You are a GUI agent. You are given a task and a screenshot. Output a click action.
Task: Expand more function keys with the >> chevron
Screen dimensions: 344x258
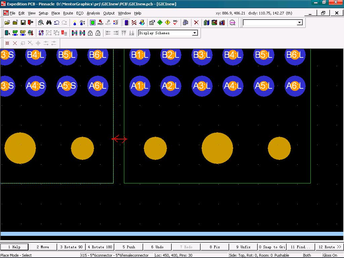(339, 247)
